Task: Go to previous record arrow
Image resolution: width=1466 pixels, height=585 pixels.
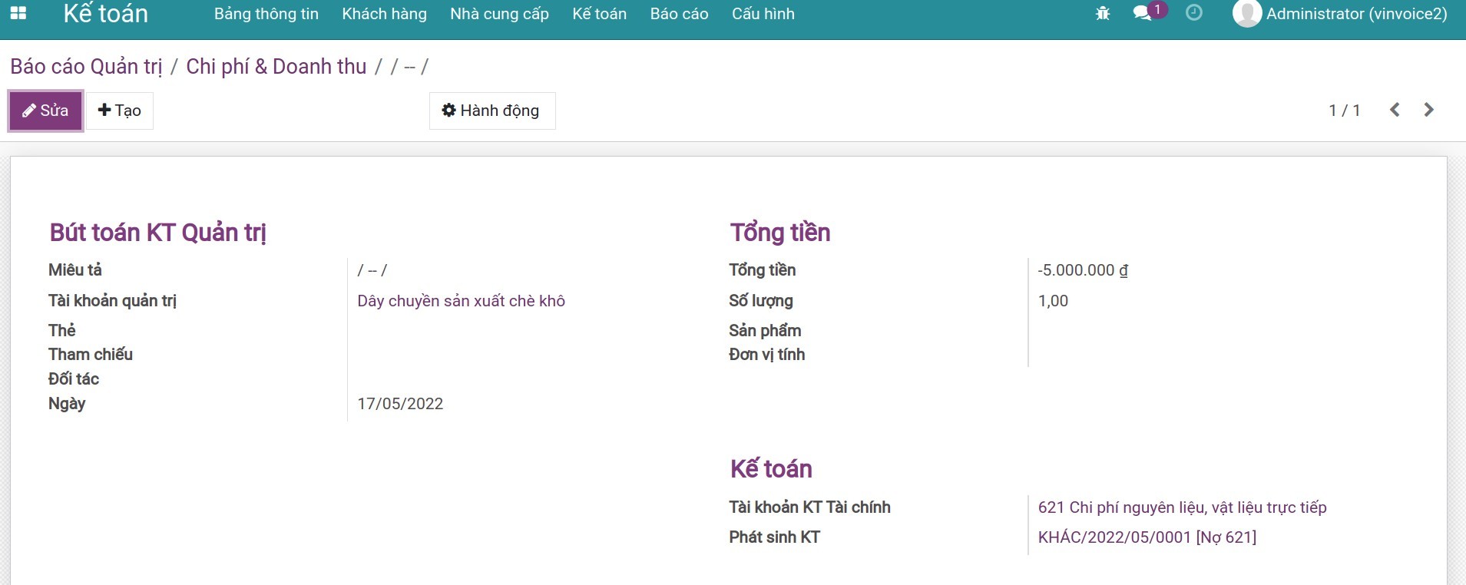Action: (x=1395, y=110)
